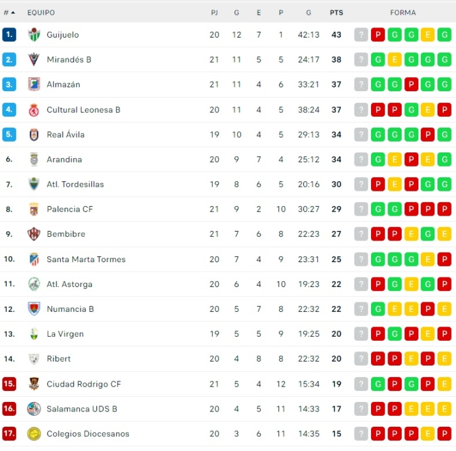Sort standings by PTS column header
This screenshot has width=456, height=451.
tap(336, 13)
